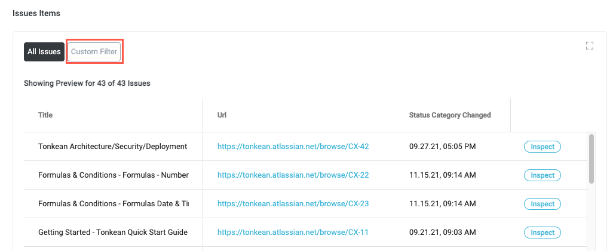The image size is (613, 251).
Task: Open the CX-42 browse link
Action: (x=293, y=147)
